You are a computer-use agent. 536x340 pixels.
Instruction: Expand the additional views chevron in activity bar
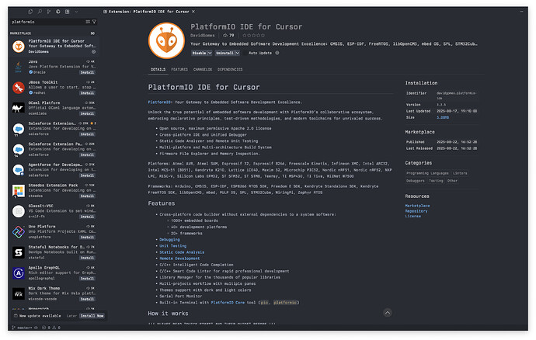coord(76,12)
